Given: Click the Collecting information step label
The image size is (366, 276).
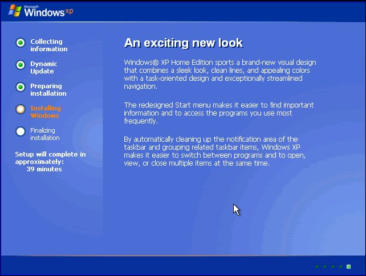Looking at the screenshot, I should point(48,46).
